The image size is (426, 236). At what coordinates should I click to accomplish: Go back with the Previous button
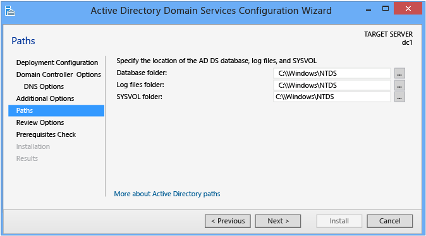click(228, 221)
